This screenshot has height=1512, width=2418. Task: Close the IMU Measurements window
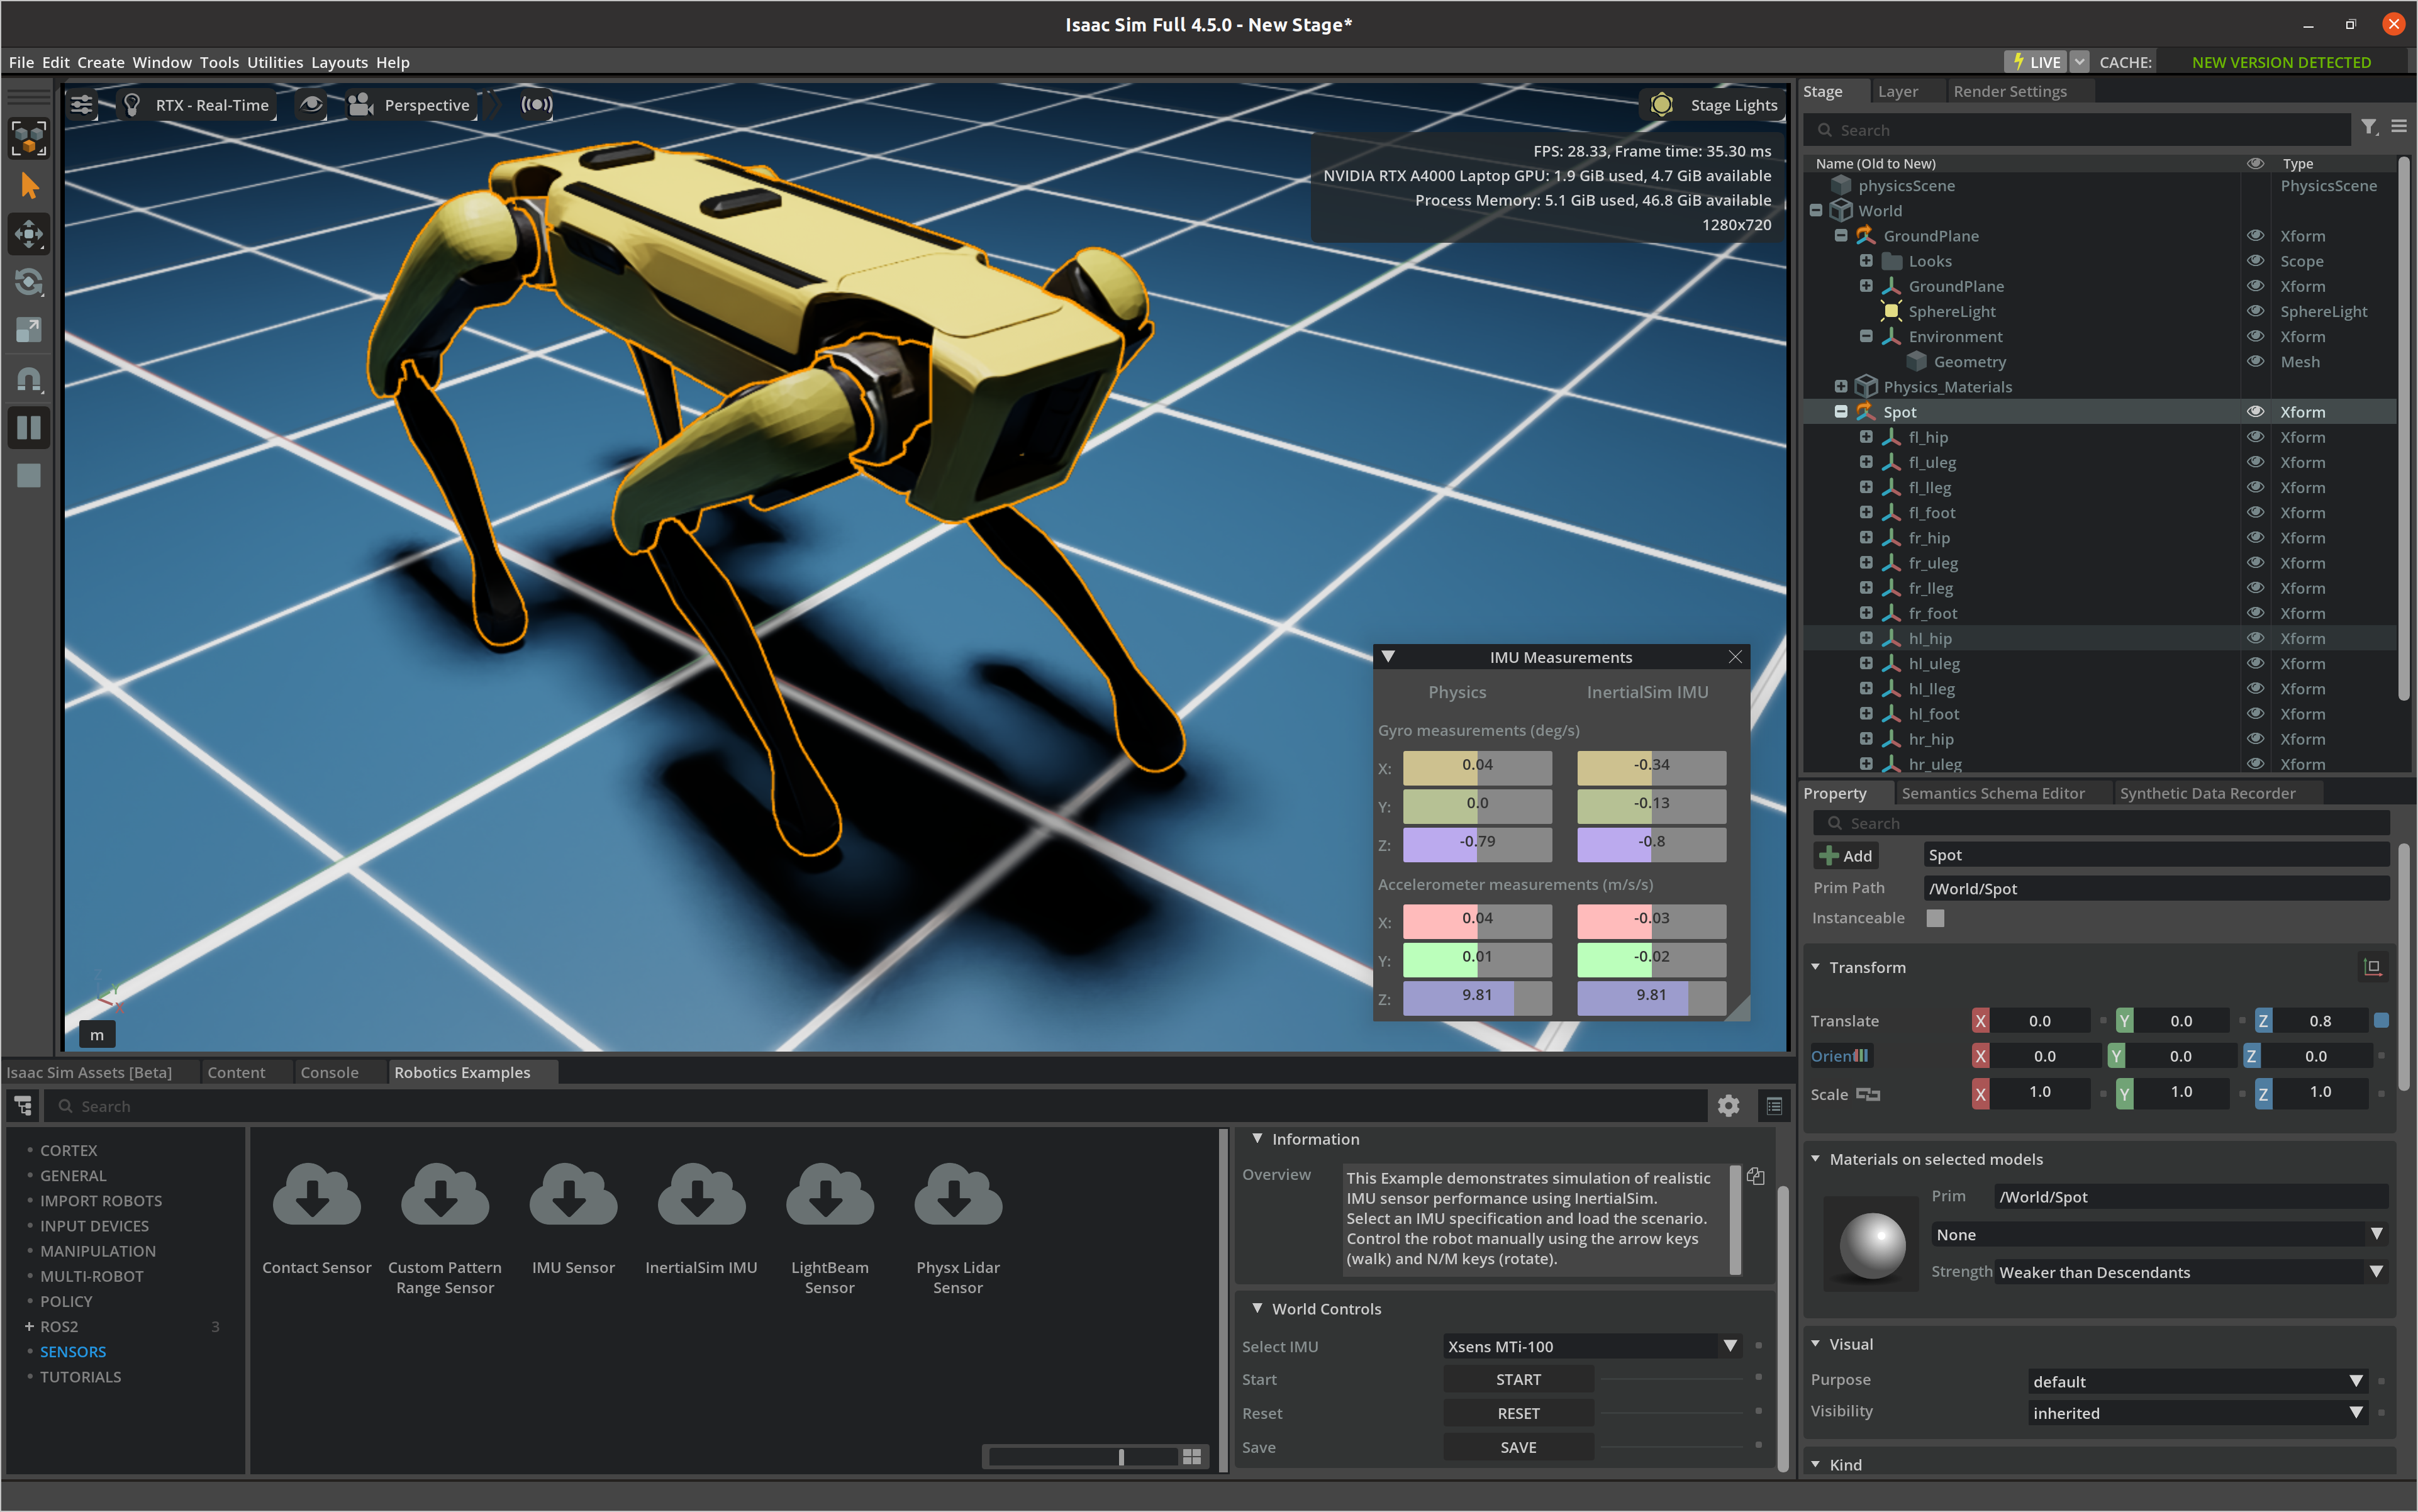(x=1735, y=657)
